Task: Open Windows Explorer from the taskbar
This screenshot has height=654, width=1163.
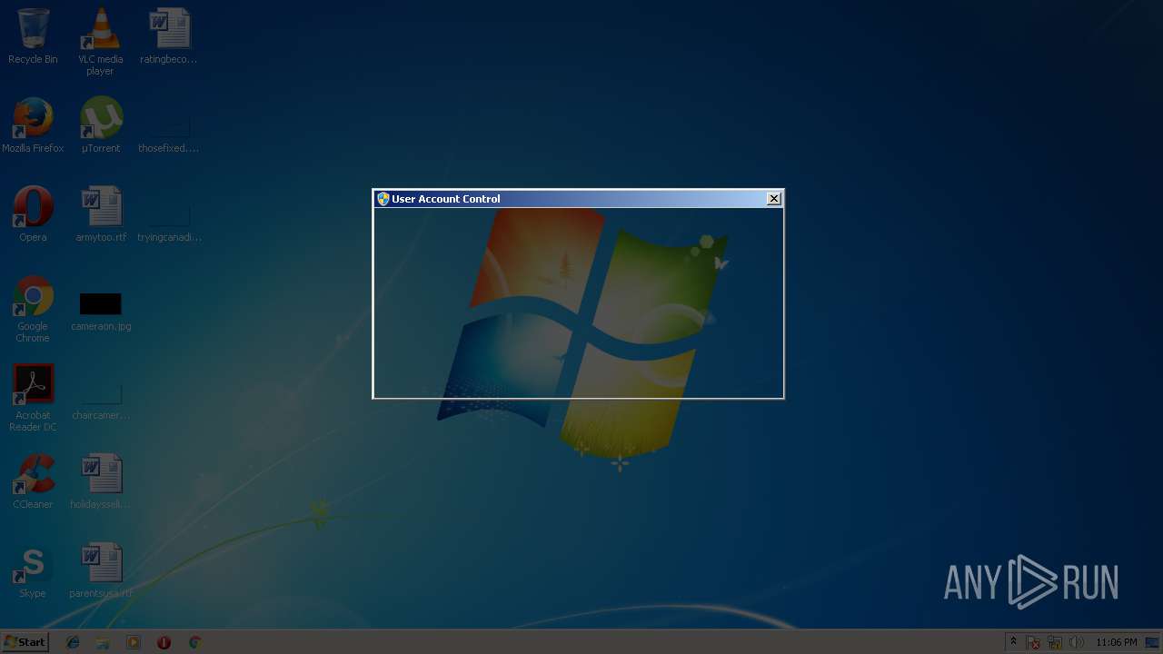Action: 103,642
